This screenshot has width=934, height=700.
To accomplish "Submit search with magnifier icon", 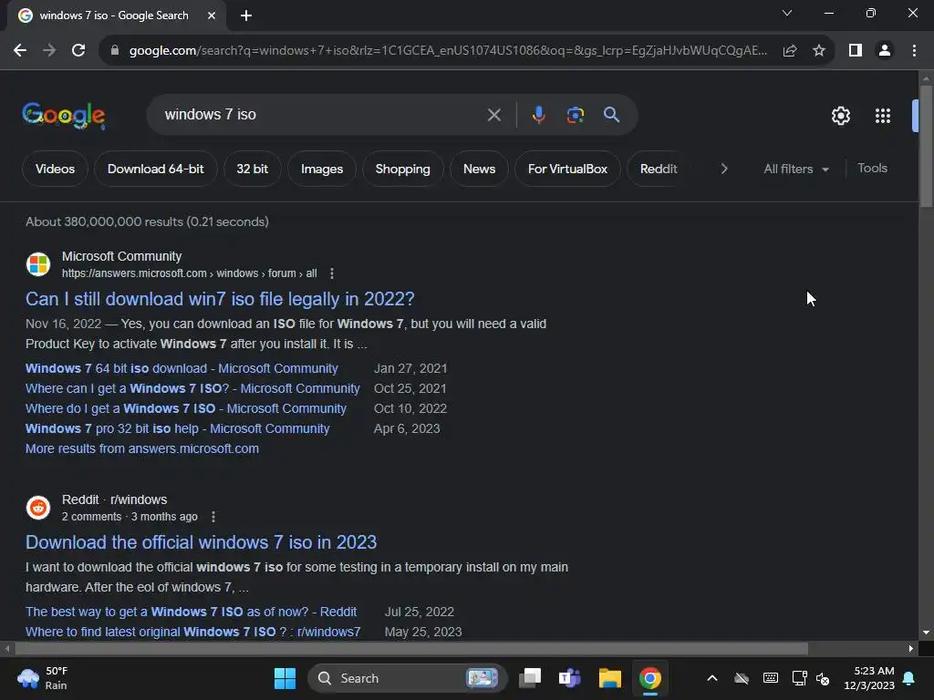I will [611, 114].
